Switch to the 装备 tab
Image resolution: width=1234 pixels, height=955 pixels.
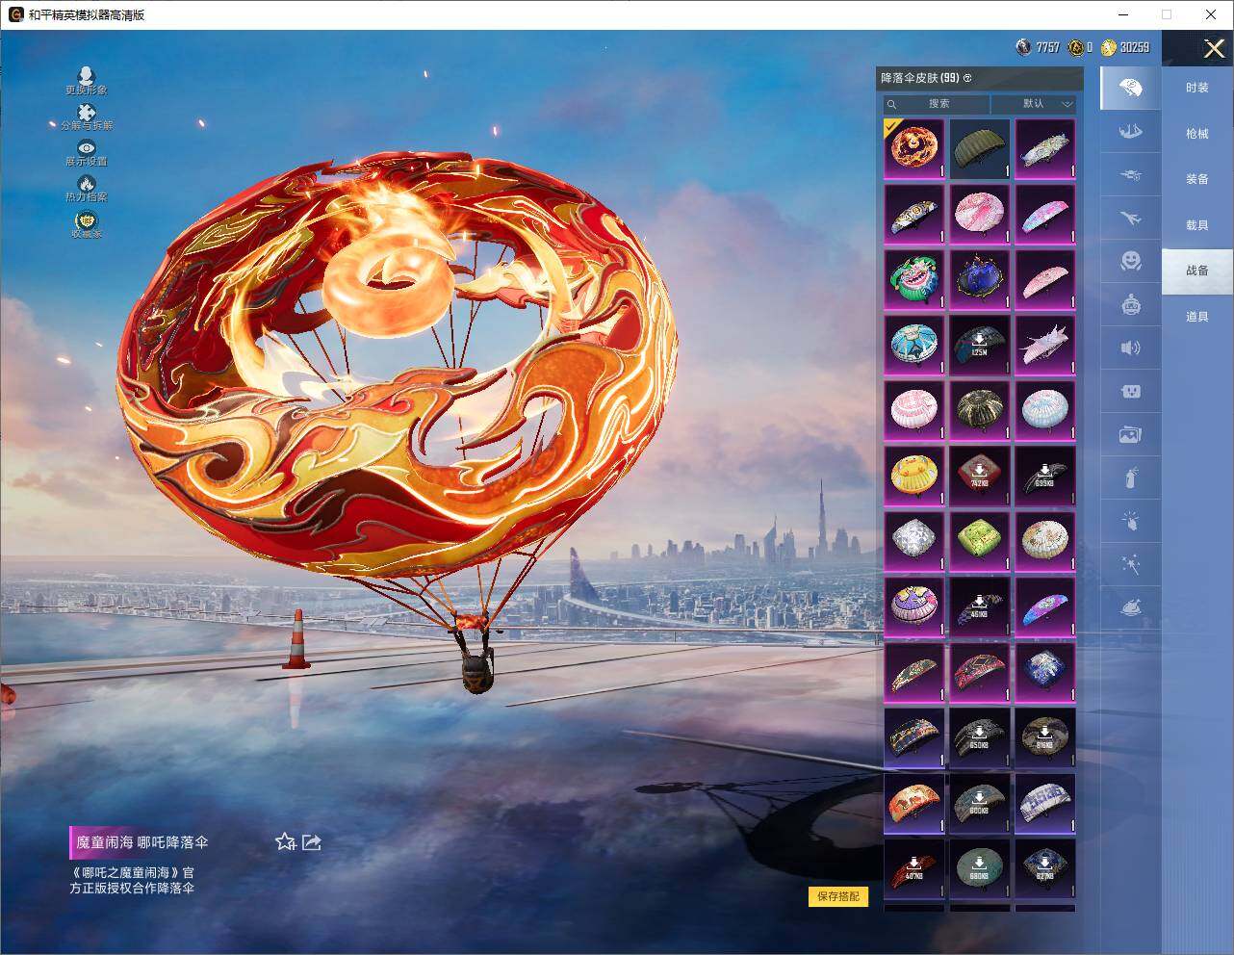tap(1197, 179)
